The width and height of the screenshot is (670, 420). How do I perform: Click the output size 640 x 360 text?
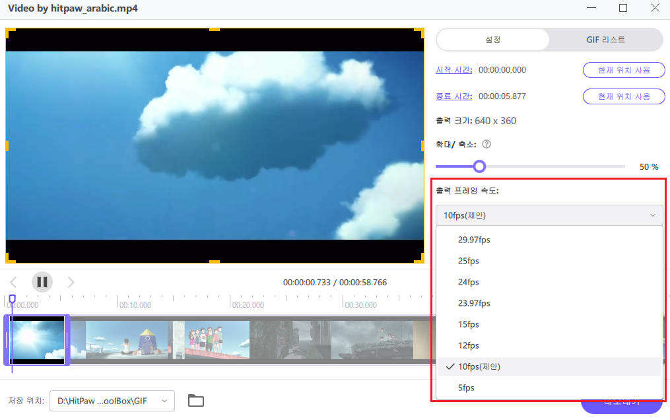click(x=495, y=121)
